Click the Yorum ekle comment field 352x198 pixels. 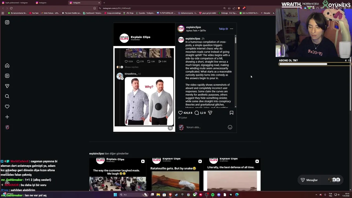point(206,127)
